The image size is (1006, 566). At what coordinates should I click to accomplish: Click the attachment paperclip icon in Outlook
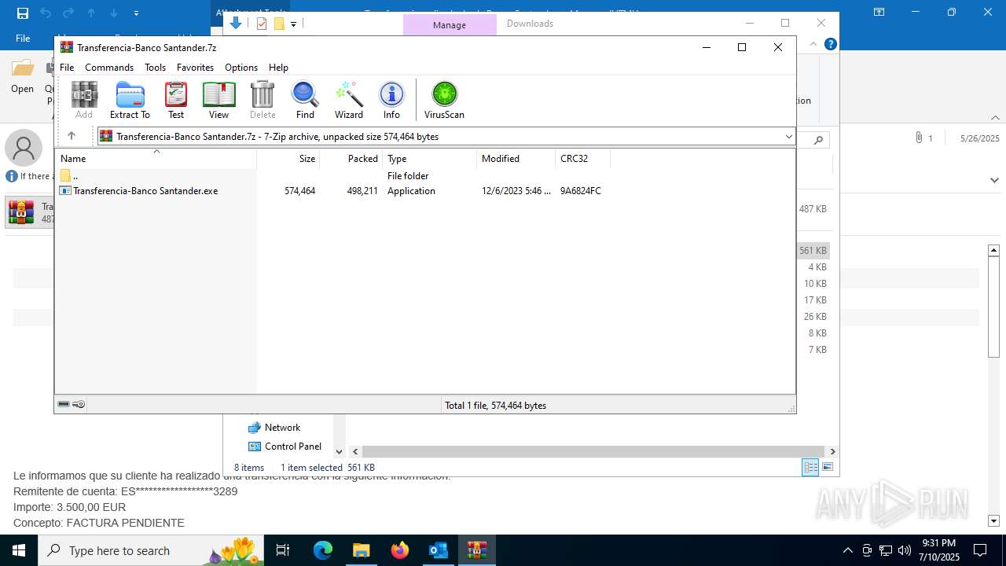pos(919,138)
